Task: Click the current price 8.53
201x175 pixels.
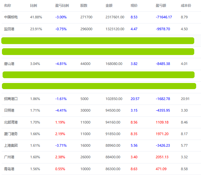Action: 134,17
